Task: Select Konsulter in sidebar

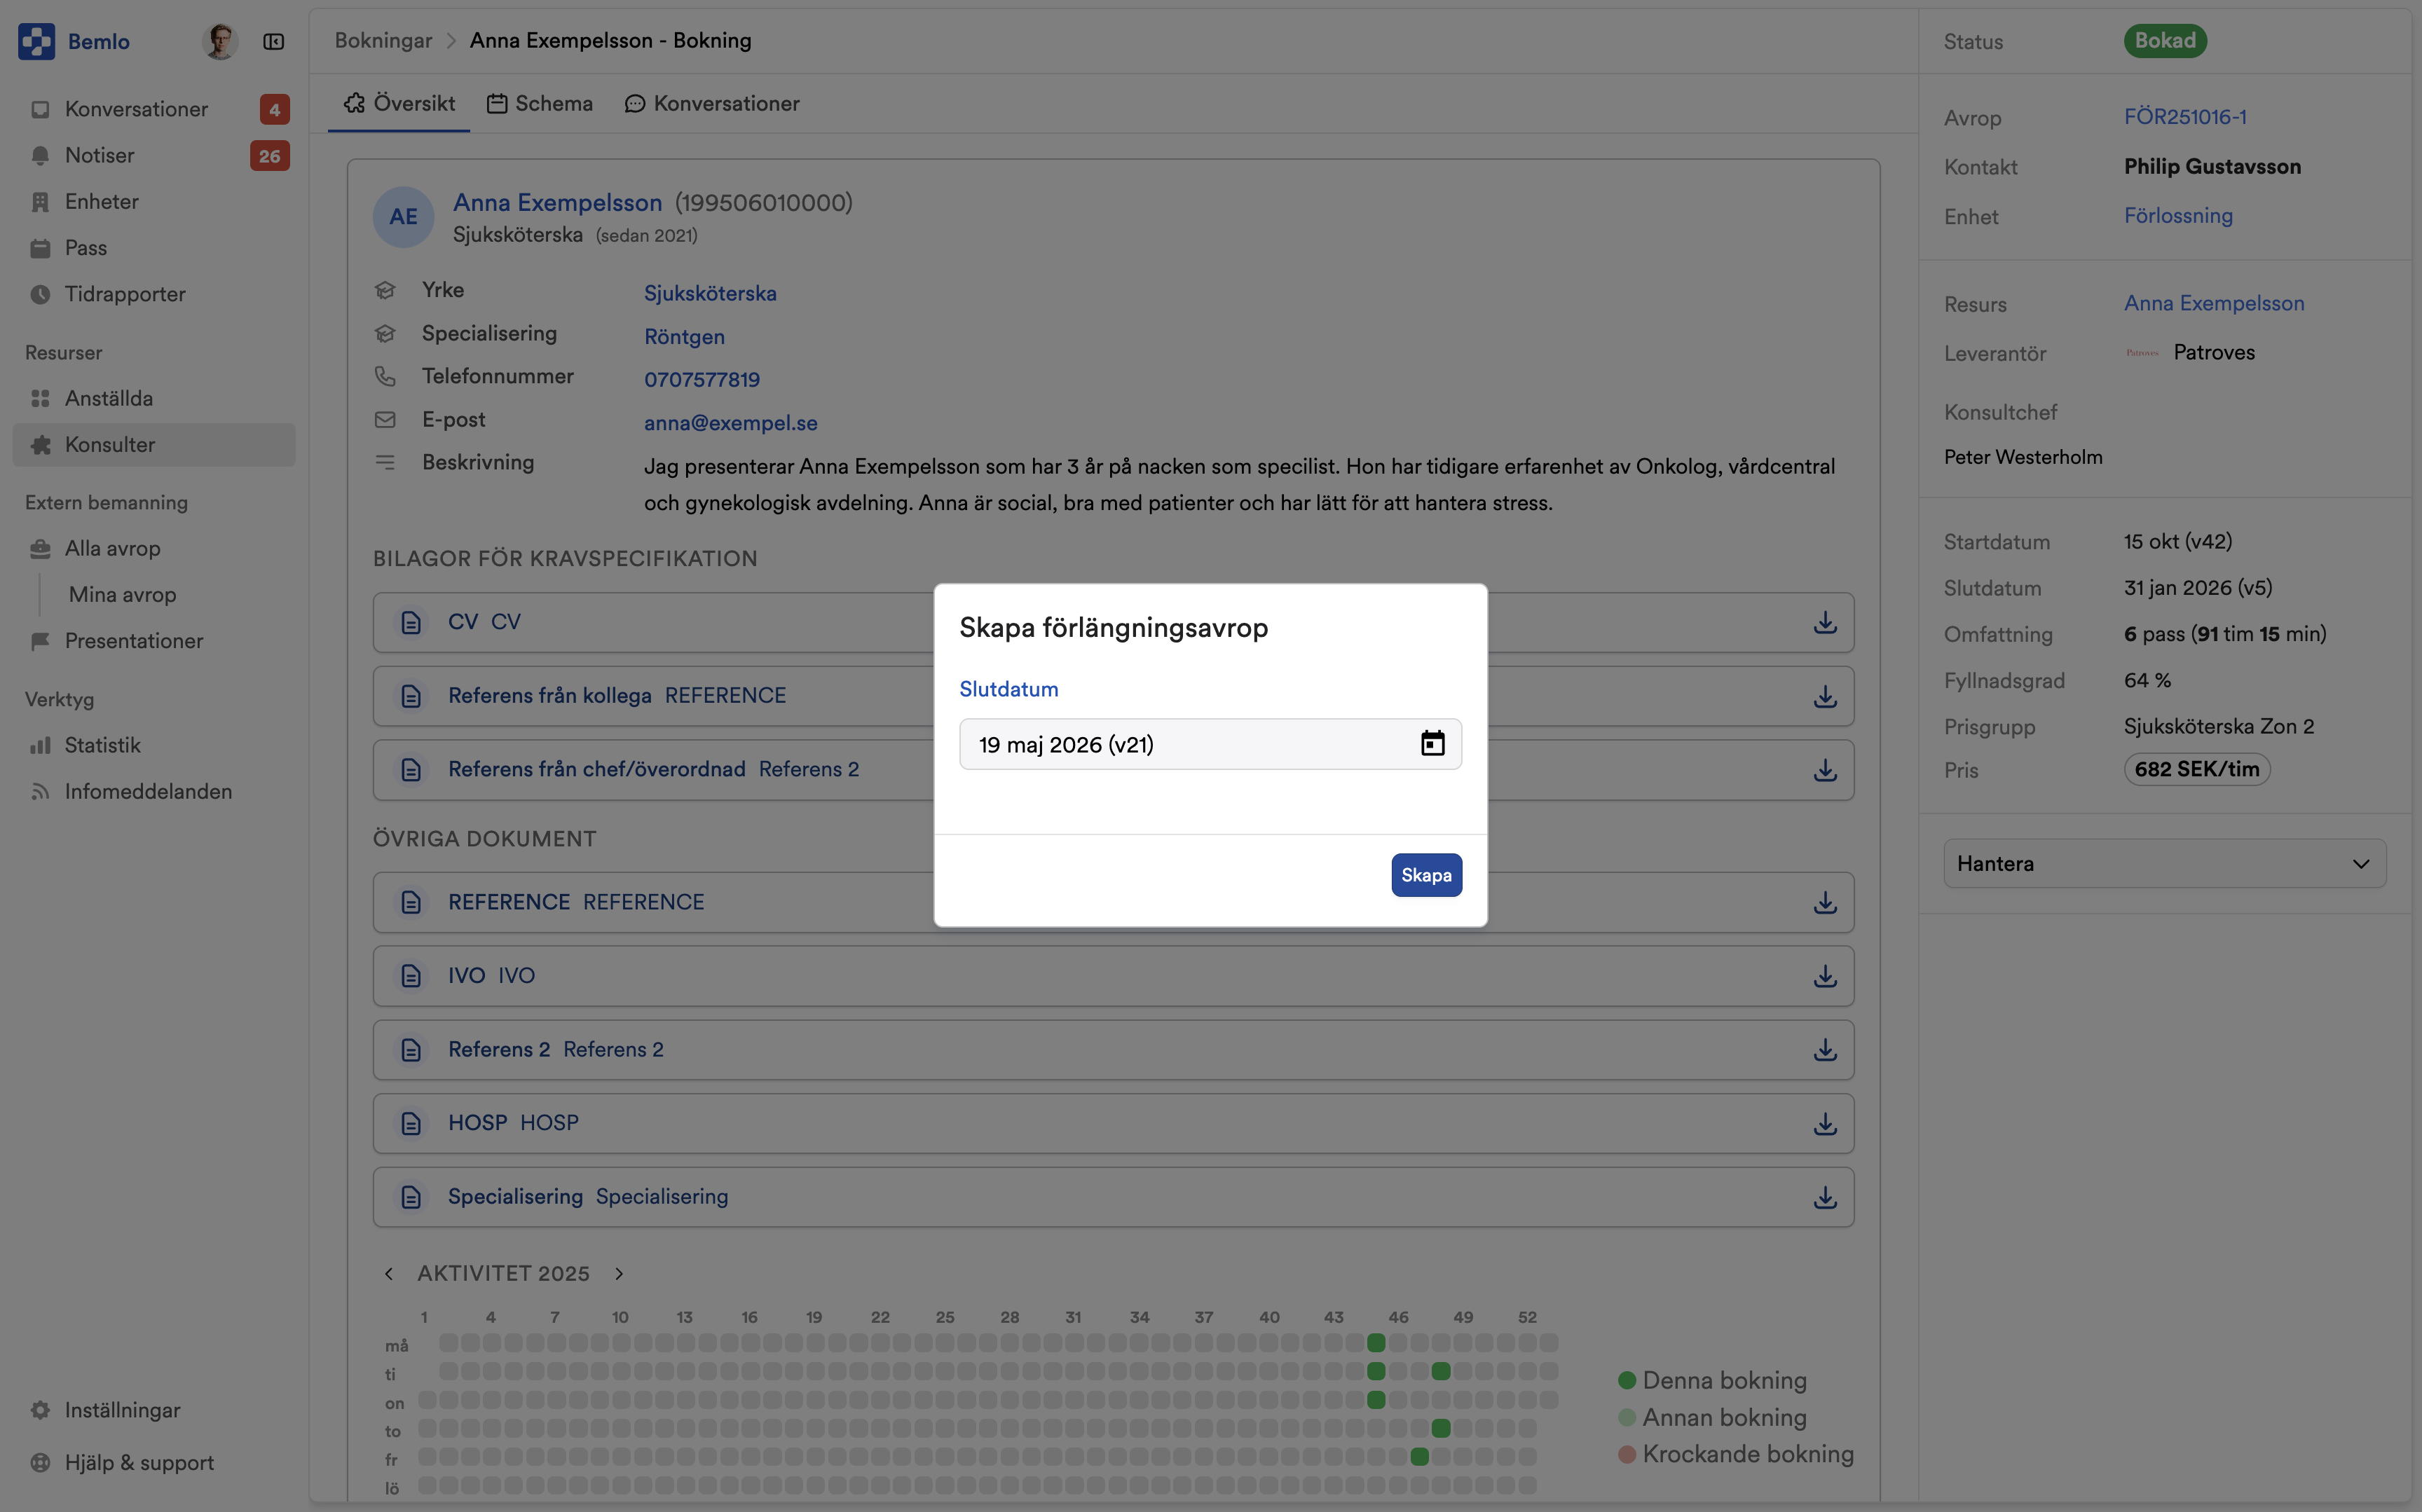Action: pos(154,444)
